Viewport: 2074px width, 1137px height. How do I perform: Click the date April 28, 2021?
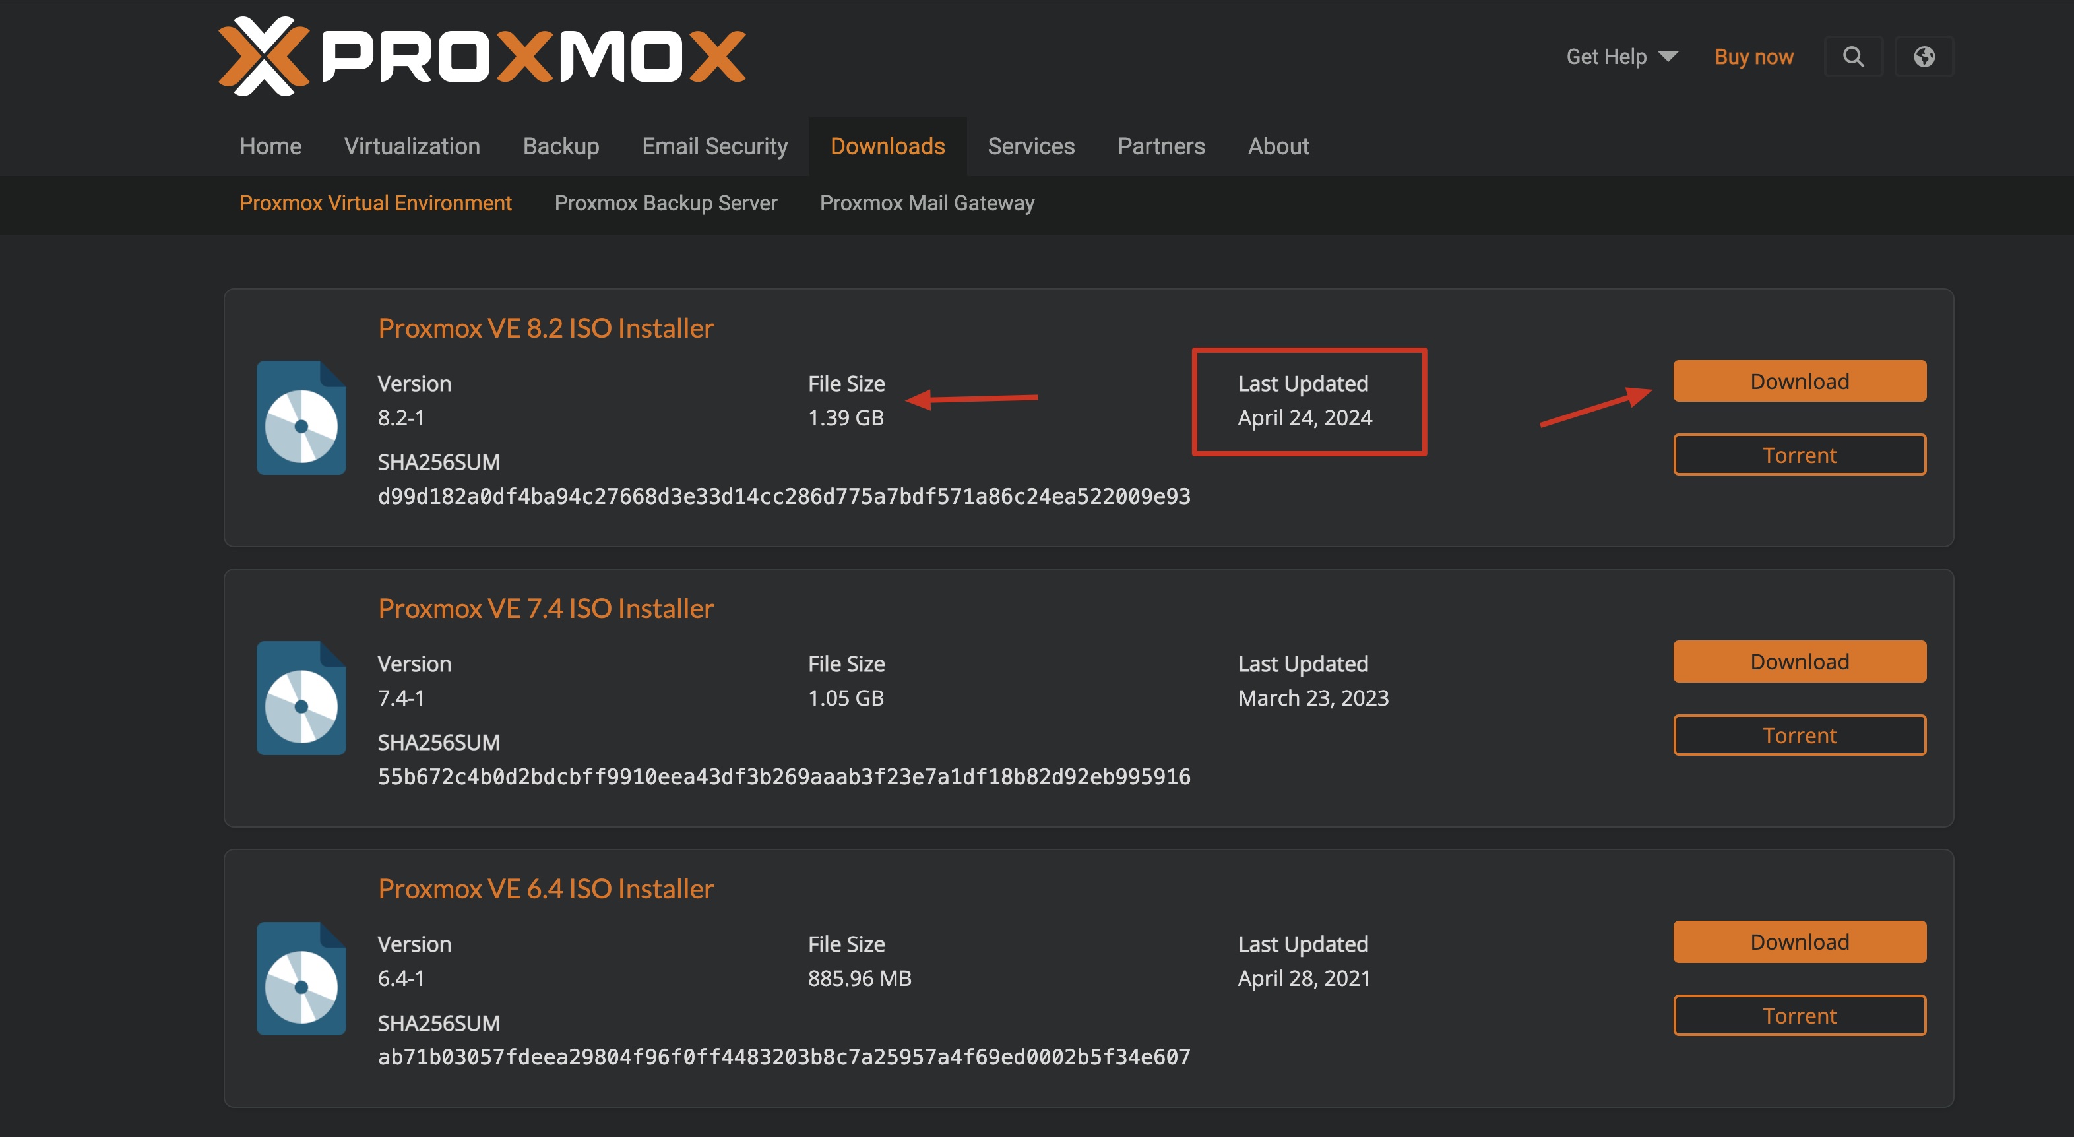[x=1304, y=979]
